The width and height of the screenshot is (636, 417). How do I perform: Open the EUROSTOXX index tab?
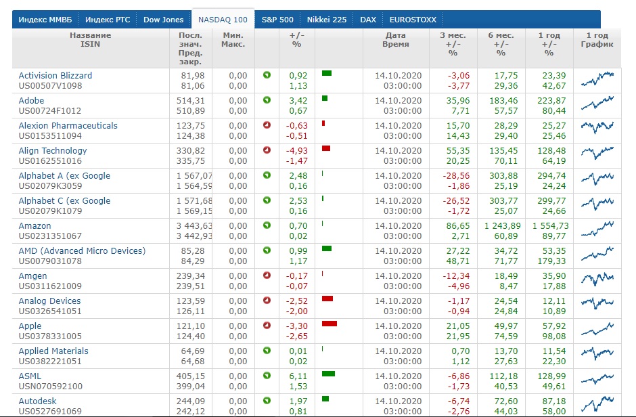click(x=412, y=20)
